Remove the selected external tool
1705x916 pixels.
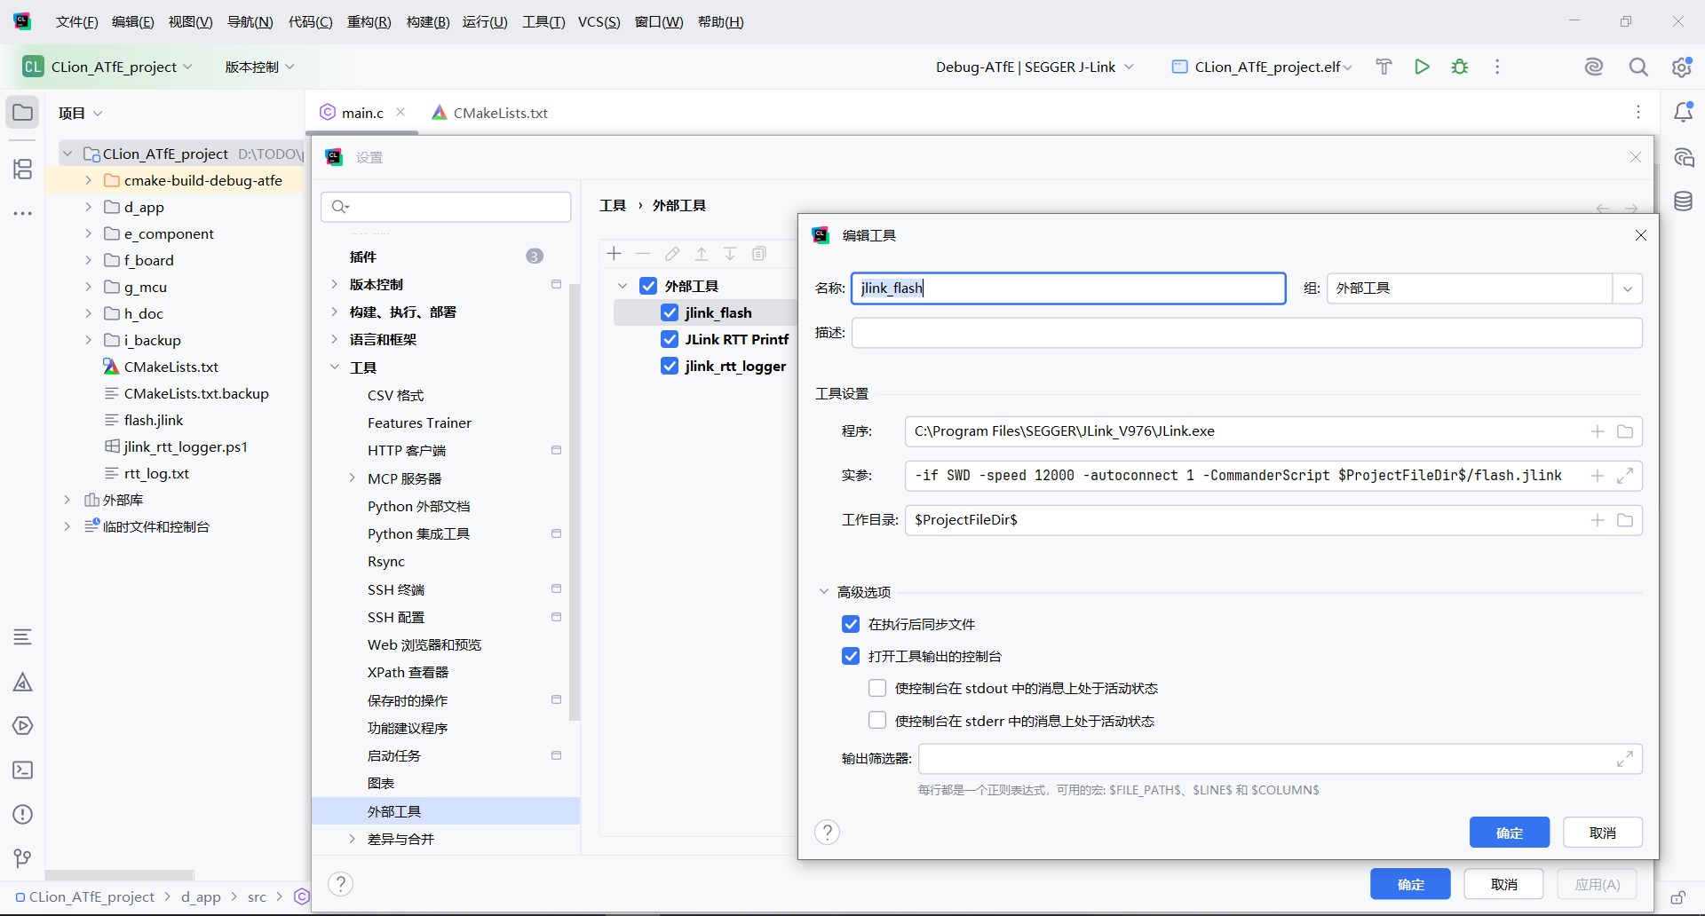click(643, 254)
